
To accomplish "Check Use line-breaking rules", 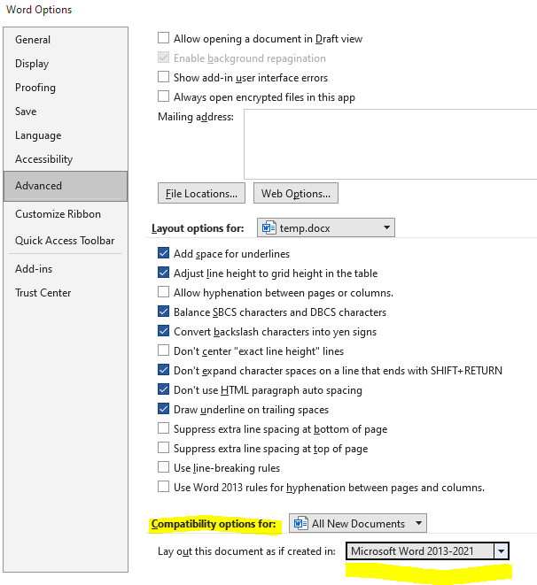I will pos(163,467).
